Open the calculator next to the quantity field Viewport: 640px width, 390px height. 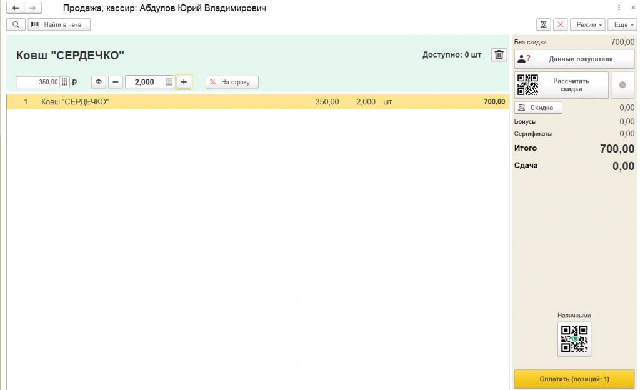click(169, 82)
